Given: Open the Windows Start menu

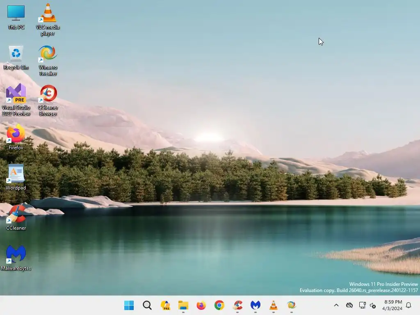Looking at the screenshot, I should (129, 305).
